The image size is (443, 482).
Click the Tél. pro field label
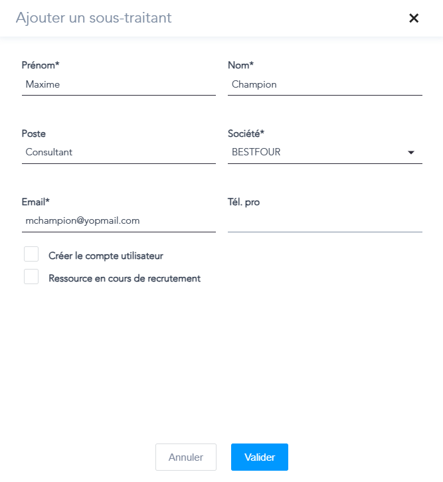click(x=244, y=202)
